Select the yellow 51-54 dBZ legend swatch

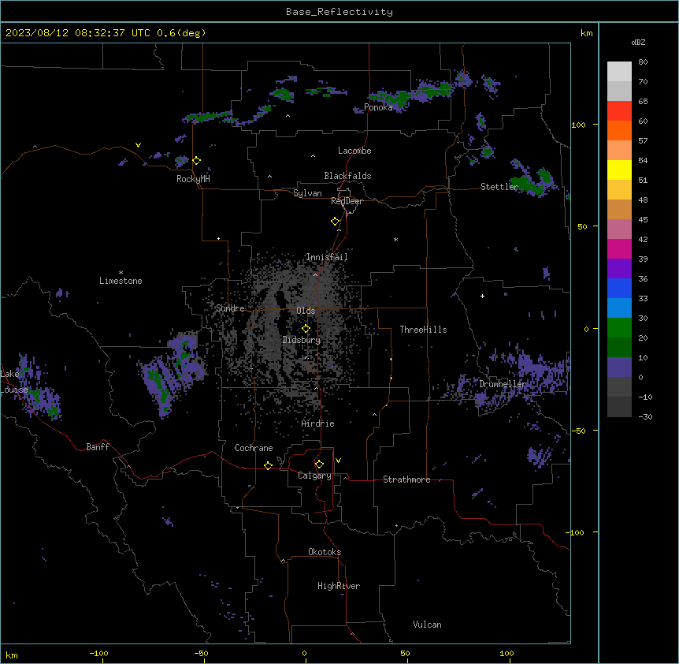(619, 170)
